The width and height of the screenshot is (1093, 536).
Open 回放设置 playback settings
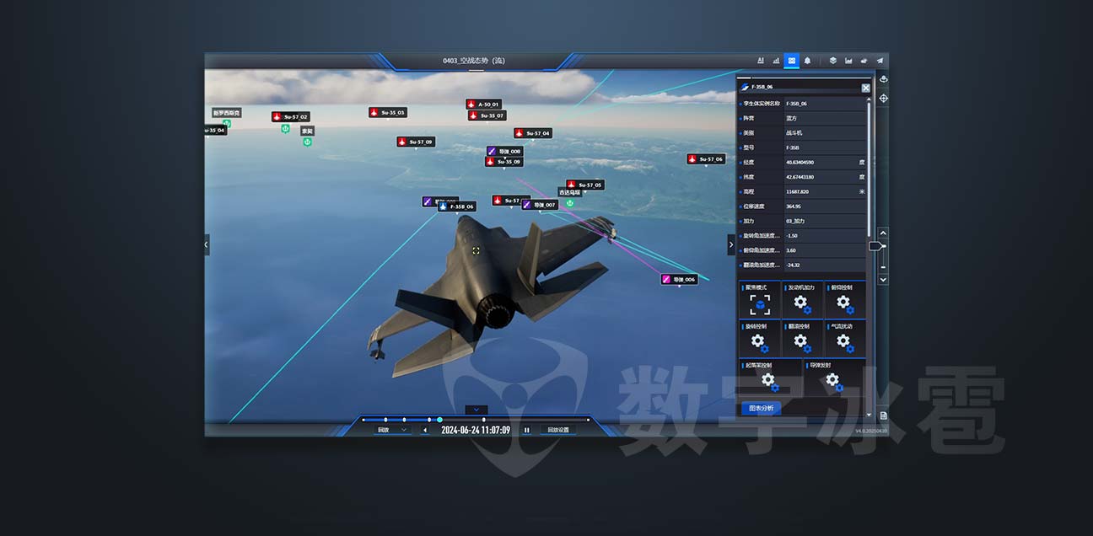coord(558,430)
